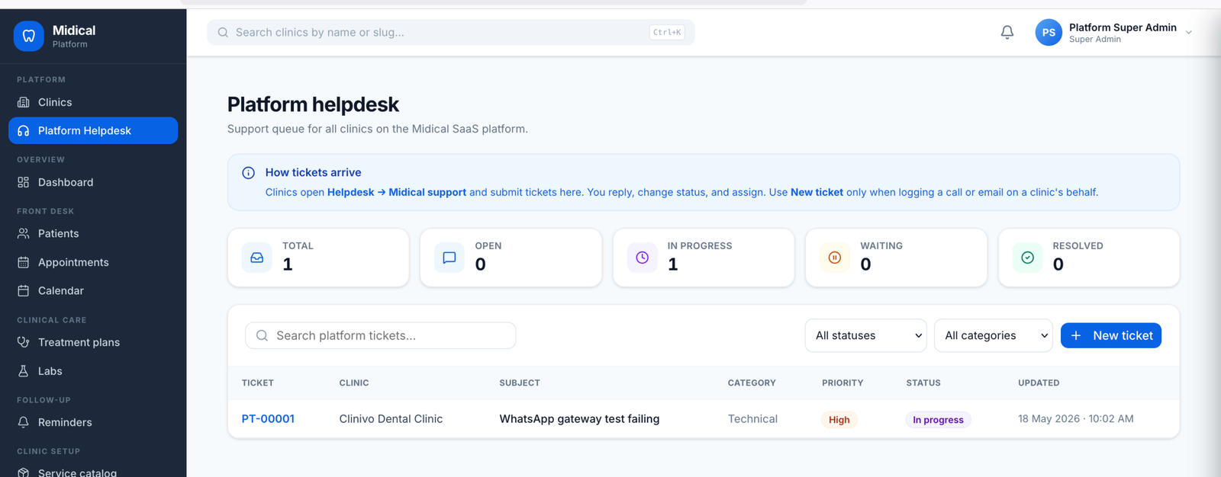Screen dimensions: 1221x477
Task: Open the All statuses dropdown
Action: click(866, 335)
